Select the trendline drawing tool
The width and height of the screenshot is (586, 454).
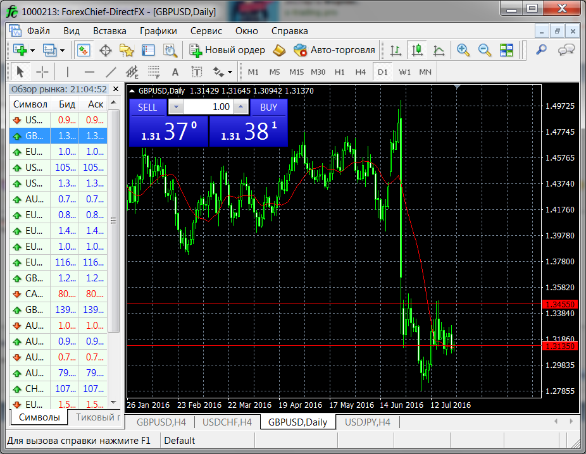pyautogui.click(x=111, y=71)
